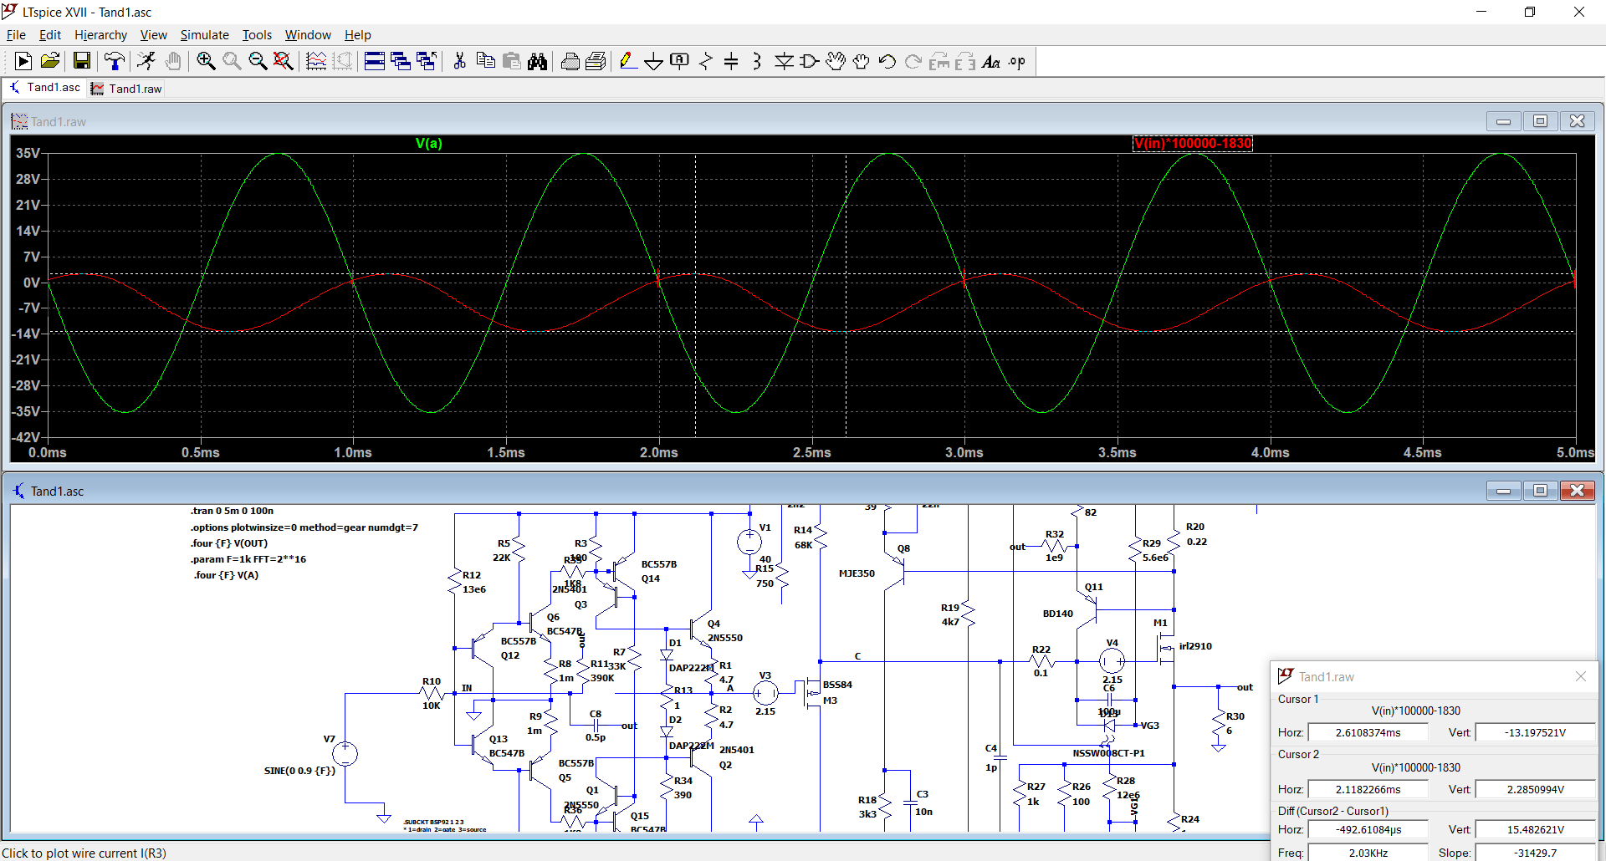Click the Print icon in the toolbar
1606x861 pixels.
click(x=570, y=61)
